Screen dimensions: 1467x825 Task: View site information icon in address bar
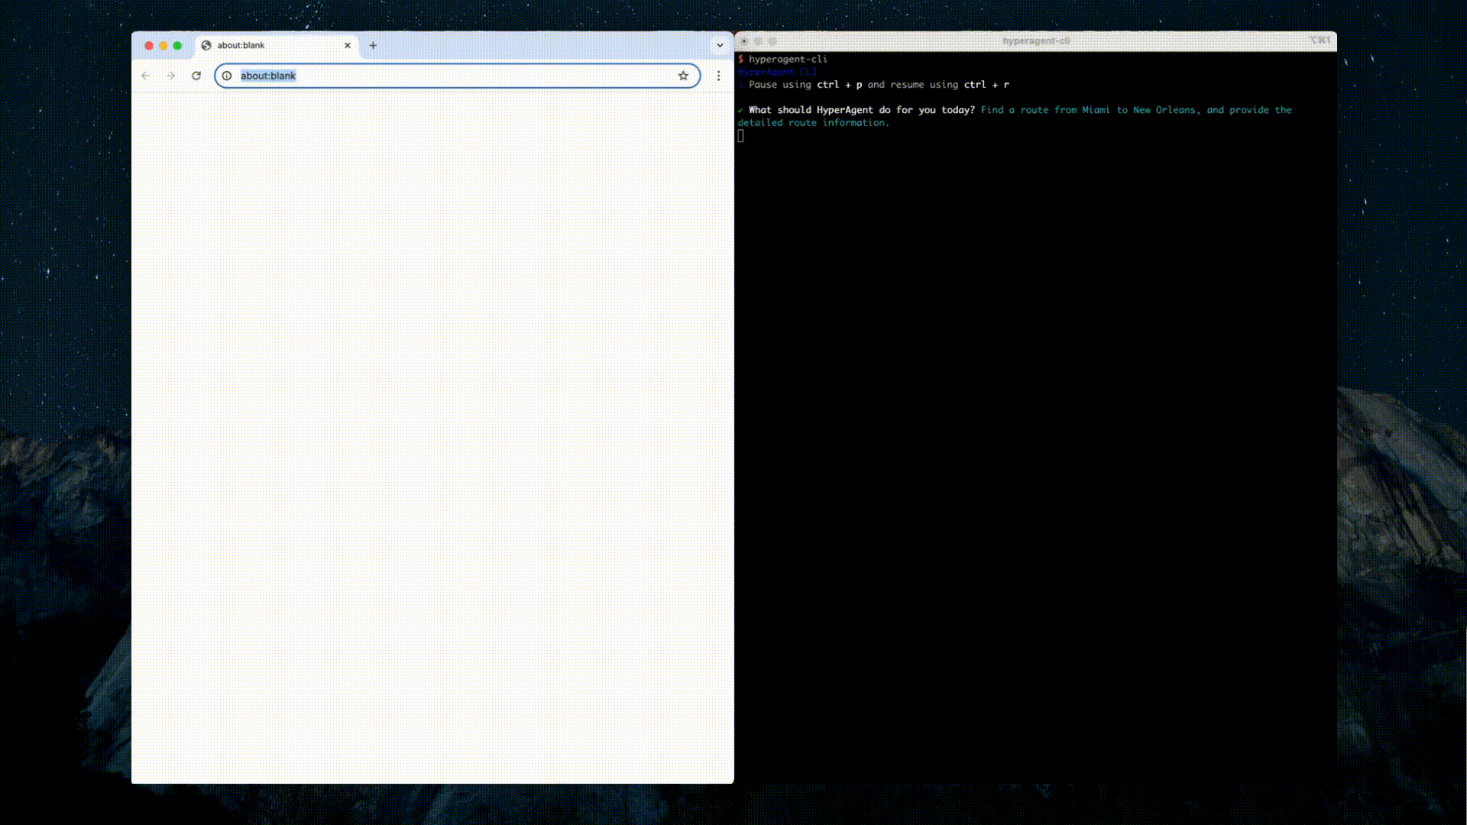coord(227,76)
